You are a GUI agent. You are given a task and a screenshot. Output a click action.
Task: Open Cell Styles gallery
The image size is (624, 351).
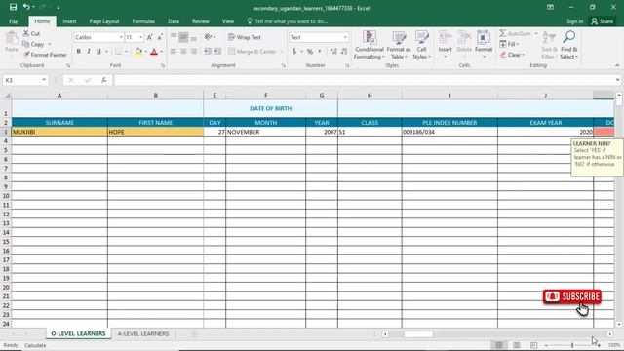(x=421, y=45)
